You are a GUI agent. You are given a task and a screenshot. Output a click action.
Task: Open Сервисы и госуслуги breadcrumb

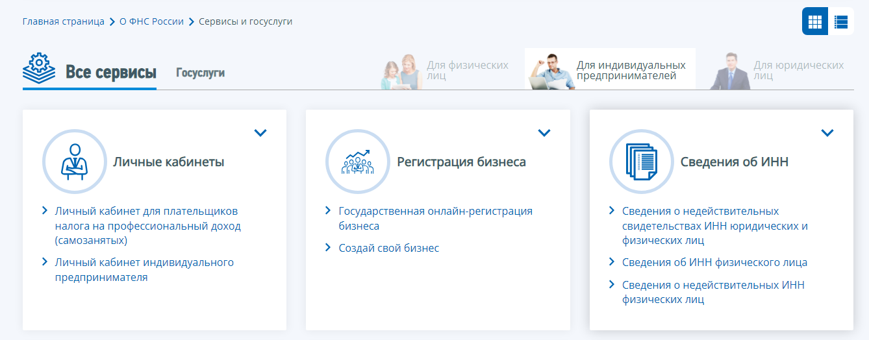(246, 21)
